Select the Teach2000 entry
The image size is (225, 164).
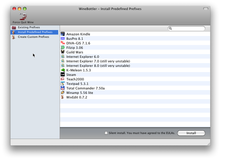135,79
